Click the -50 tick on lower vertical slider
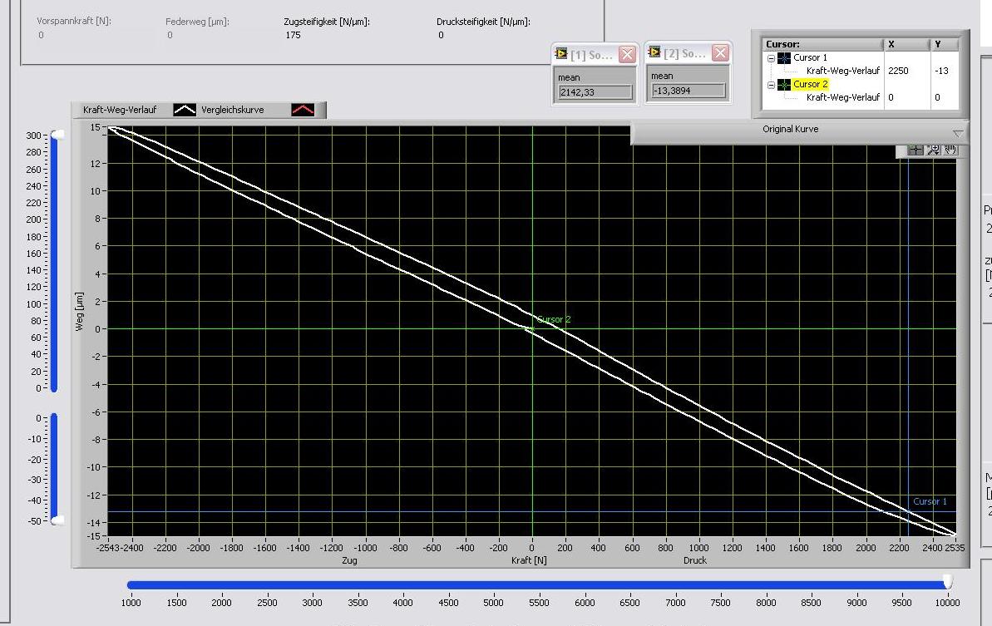The height and width of the screenshot is (626, 992). pyautogui.click(x=33, y=521)
